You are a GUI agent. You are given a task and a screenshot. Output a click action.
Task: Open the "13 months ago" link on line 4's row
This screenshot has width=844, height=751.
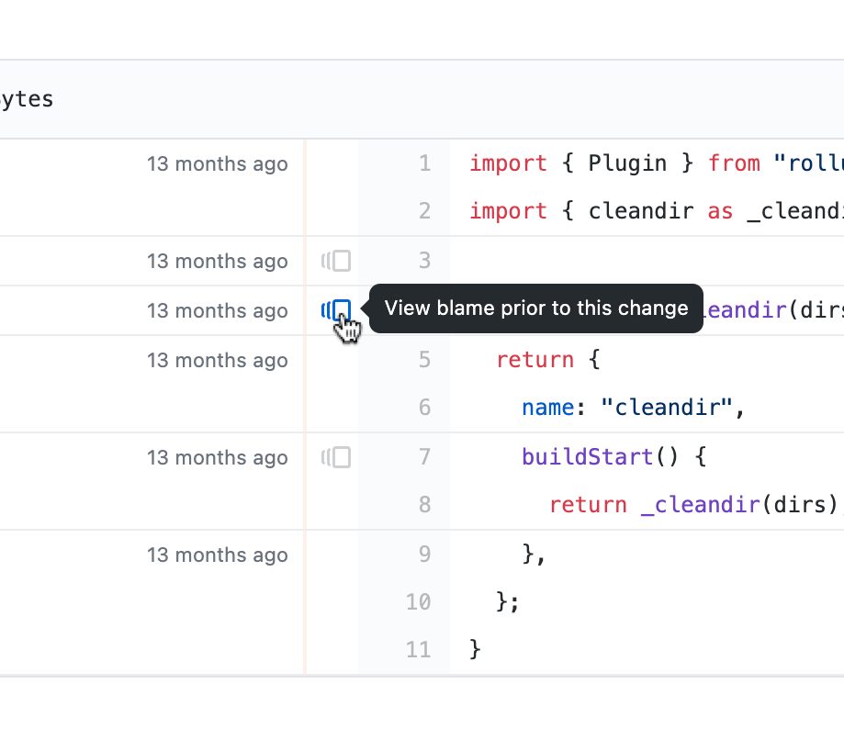218,311
